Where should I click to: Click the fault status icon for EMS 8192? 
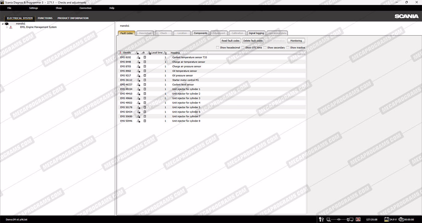tap(138, 57)
